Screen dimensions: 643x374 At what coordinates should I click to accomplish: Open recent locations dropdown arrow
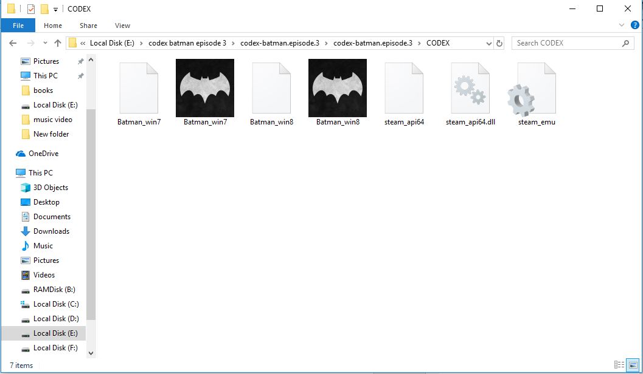pos(45,43)
